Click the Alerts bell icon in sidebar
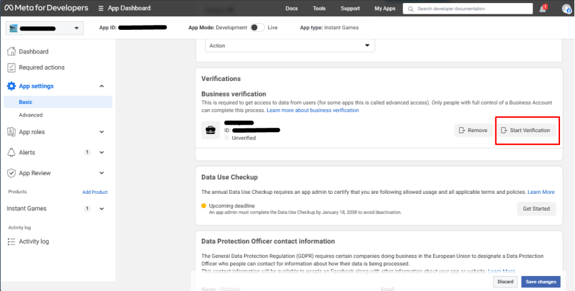The height and width of the screenshot is (291, 575). click(11, 153)
